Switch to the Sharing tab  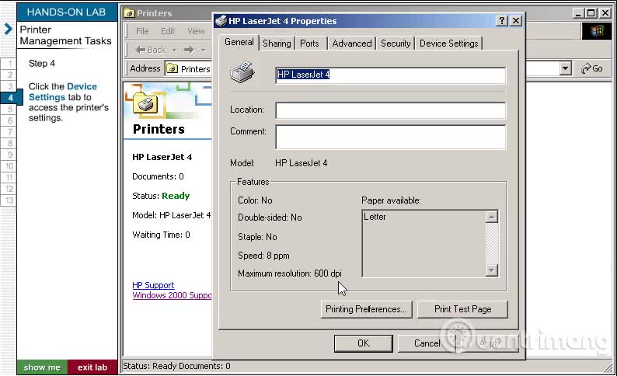(277, 44)
